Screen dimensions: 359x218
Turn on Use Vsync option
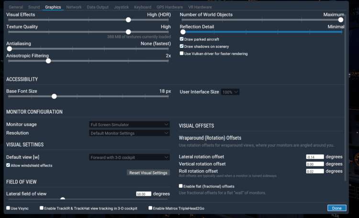pyautogui.click(x=8, y=208)
